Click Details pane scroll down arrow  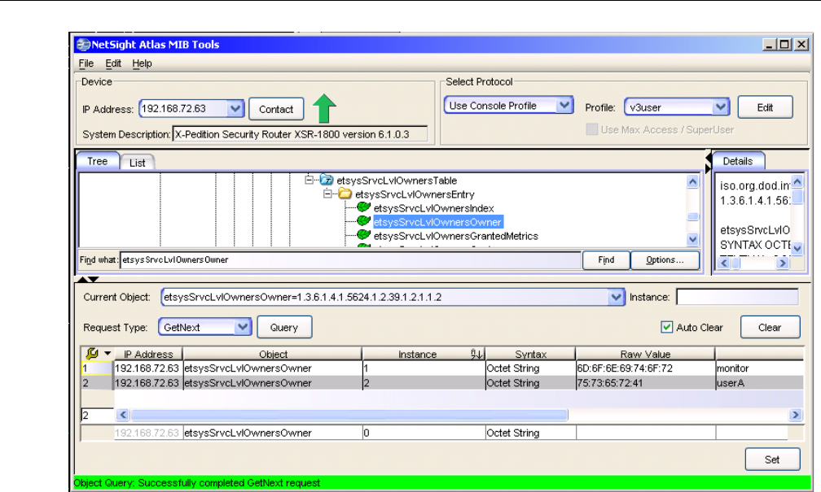coord(797,248)
